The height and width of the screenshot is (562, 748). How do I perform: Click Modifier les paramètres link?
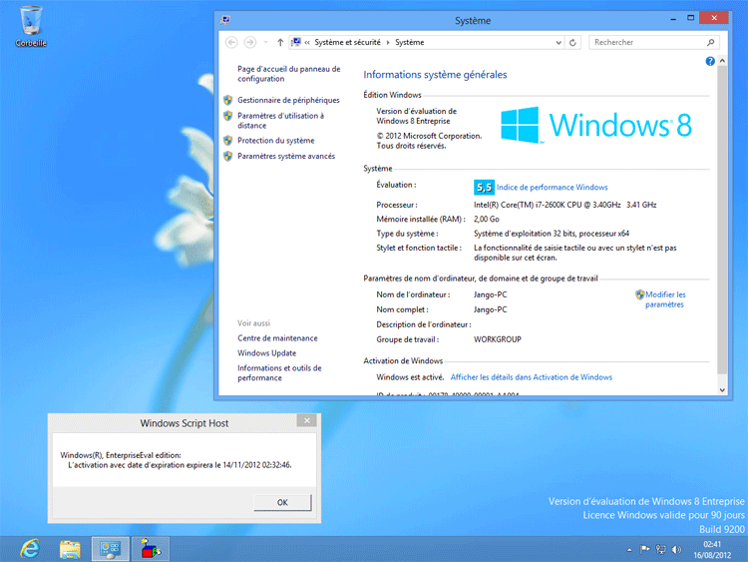coord(665,299)
